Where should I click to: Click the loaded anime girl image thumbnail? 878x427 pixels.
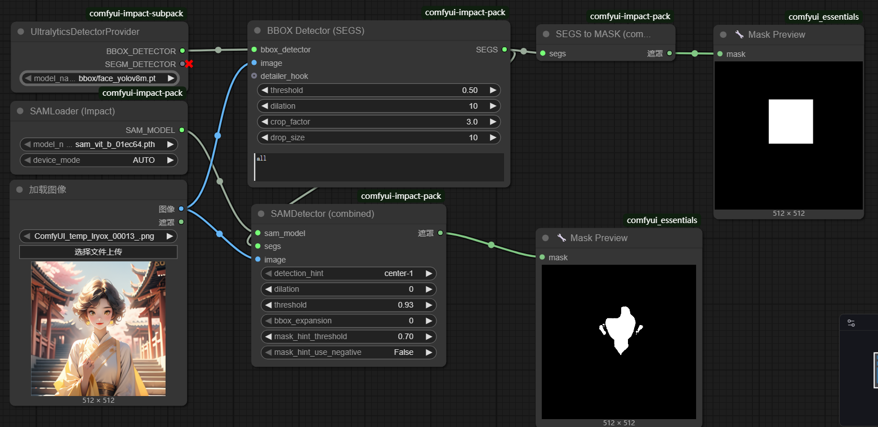point(99,328)
